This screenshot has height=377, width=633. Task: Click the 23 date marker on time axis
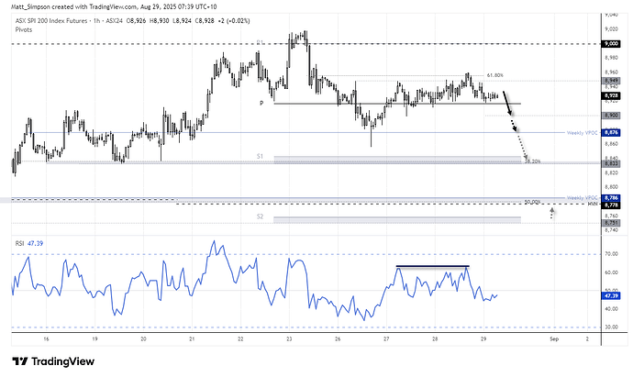pyautogui.click(x=289, y=339)
